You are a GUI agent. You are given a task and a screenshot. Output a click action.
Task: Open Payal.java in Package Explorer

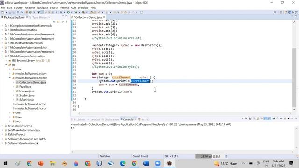click(25, 86)
